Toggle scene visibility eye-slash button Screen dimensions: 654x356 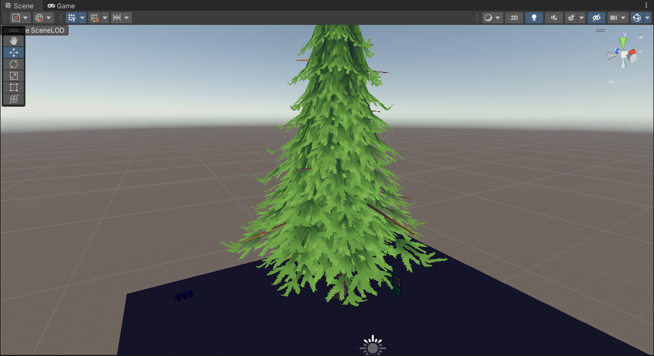pos(596,18)
